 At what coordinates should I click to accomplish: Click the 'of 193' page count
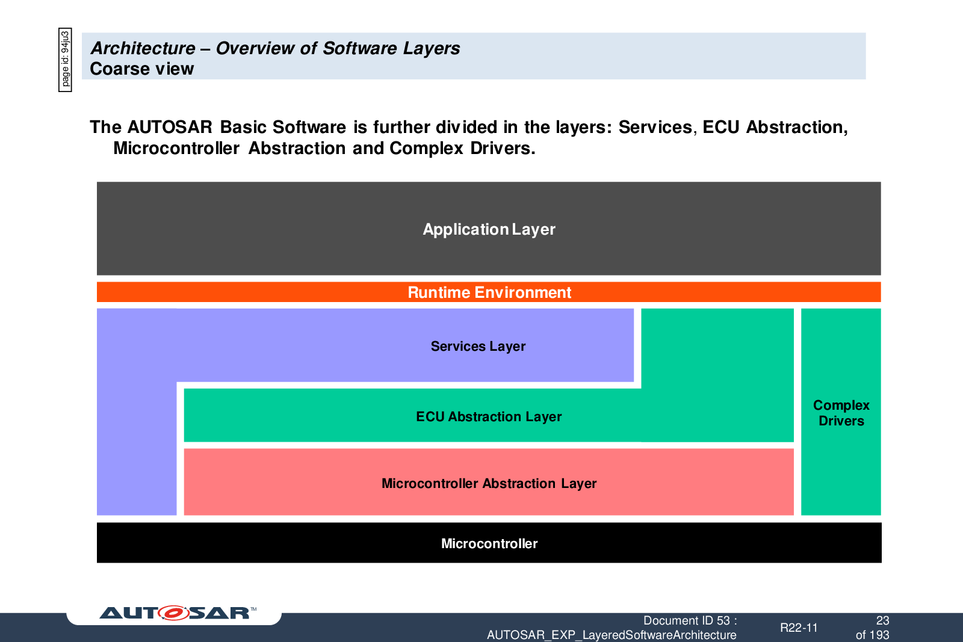872,635
